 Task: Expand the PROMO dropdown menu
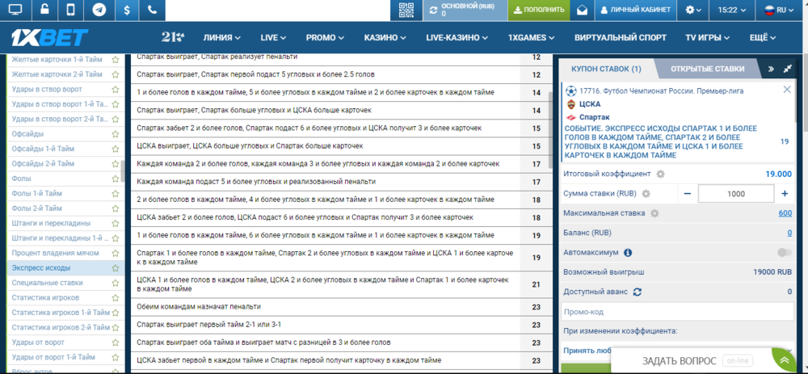pos(325,38)
